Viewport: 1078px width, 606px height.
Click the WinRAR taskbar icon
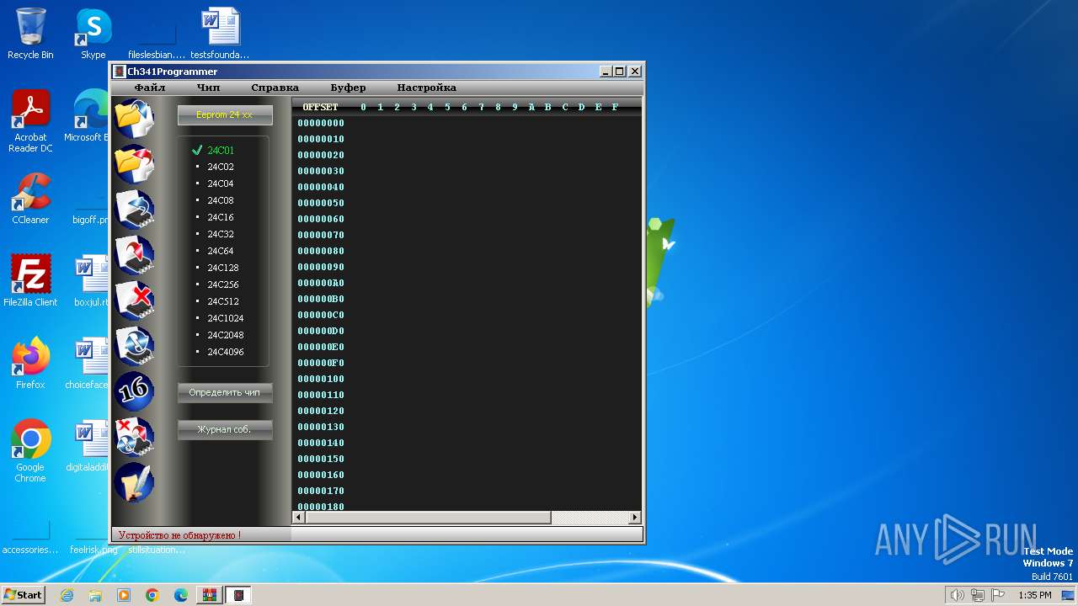210,595
